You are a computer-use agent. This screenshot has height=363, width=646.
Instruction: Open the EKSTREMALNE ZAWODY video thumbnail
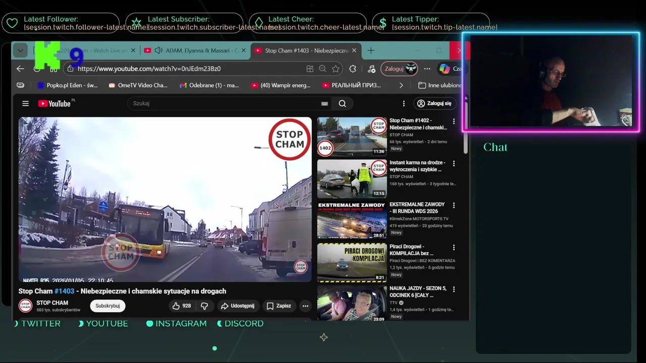click(352, 220)
